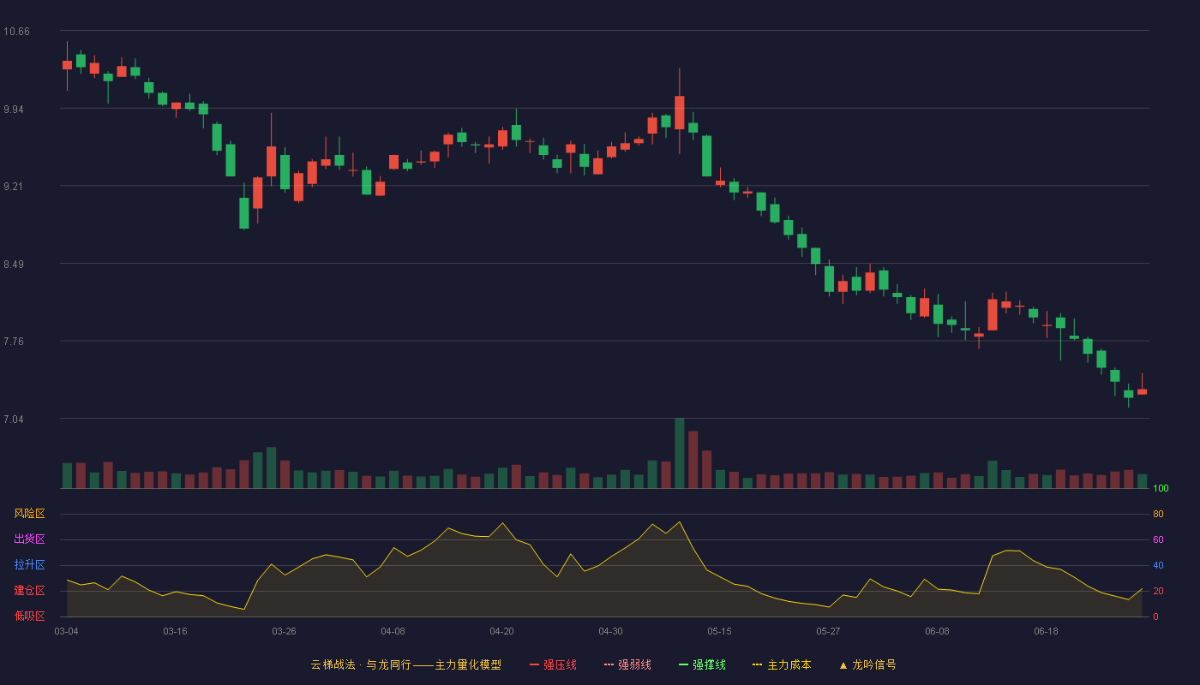The height and width of the screenshot is (685, 1200).
Task: Select the last red candlestick on the right
Action: click(1142, 391)
